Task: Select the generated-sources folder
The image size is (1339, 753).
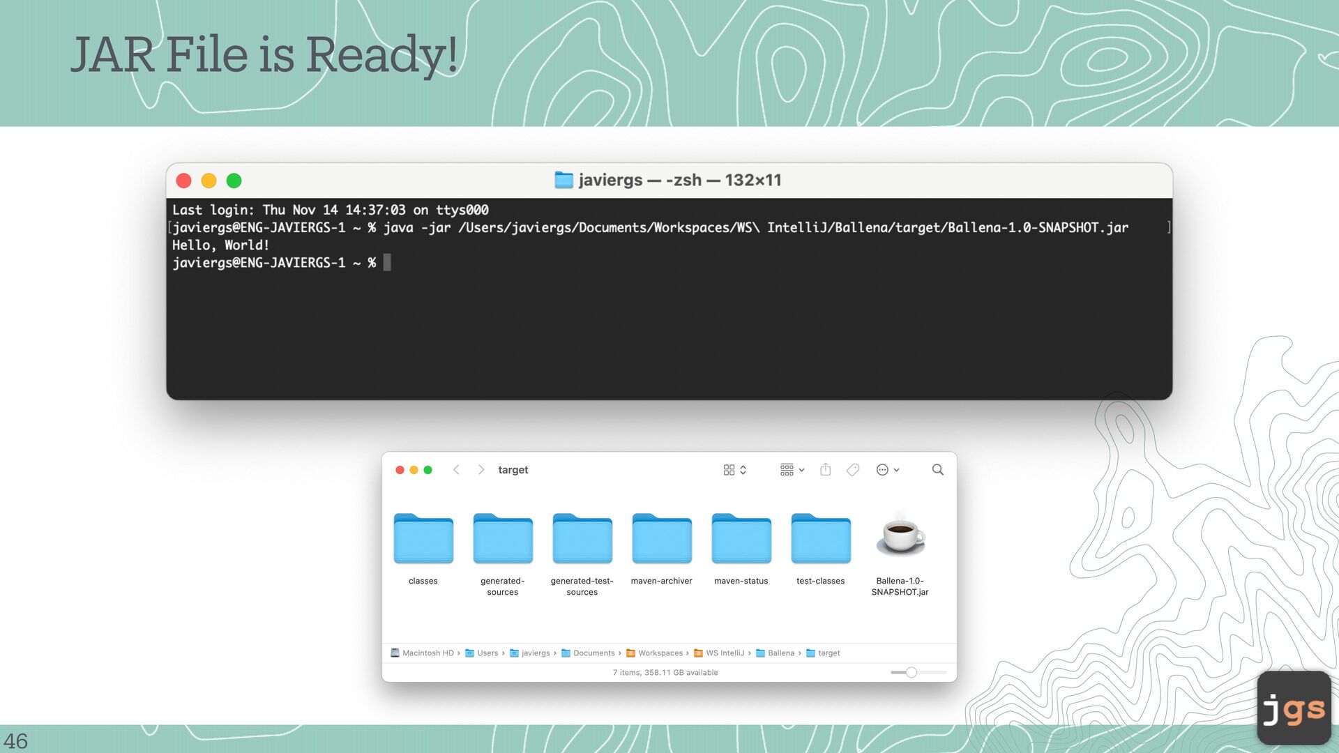Action: point(502,538)
